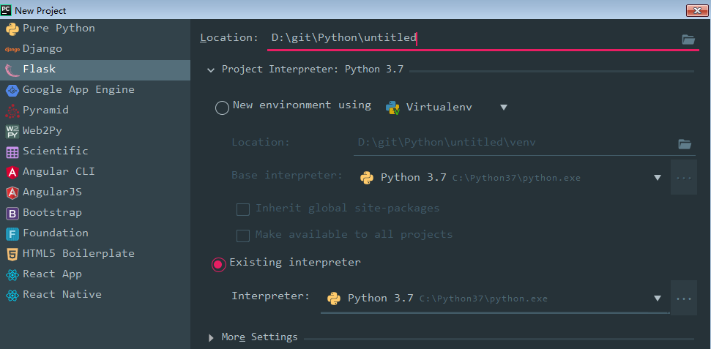Screen dimensions: 711x349
Task: Click the Google App Engine icon
Action: point(12,90)
